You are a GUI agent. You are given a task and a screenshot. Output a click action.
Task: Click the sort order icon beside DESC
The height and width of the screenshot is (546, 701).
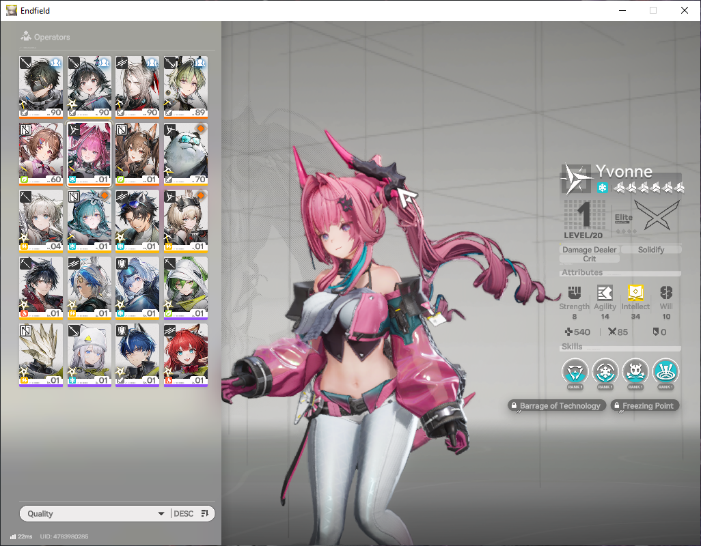[205, 513]
